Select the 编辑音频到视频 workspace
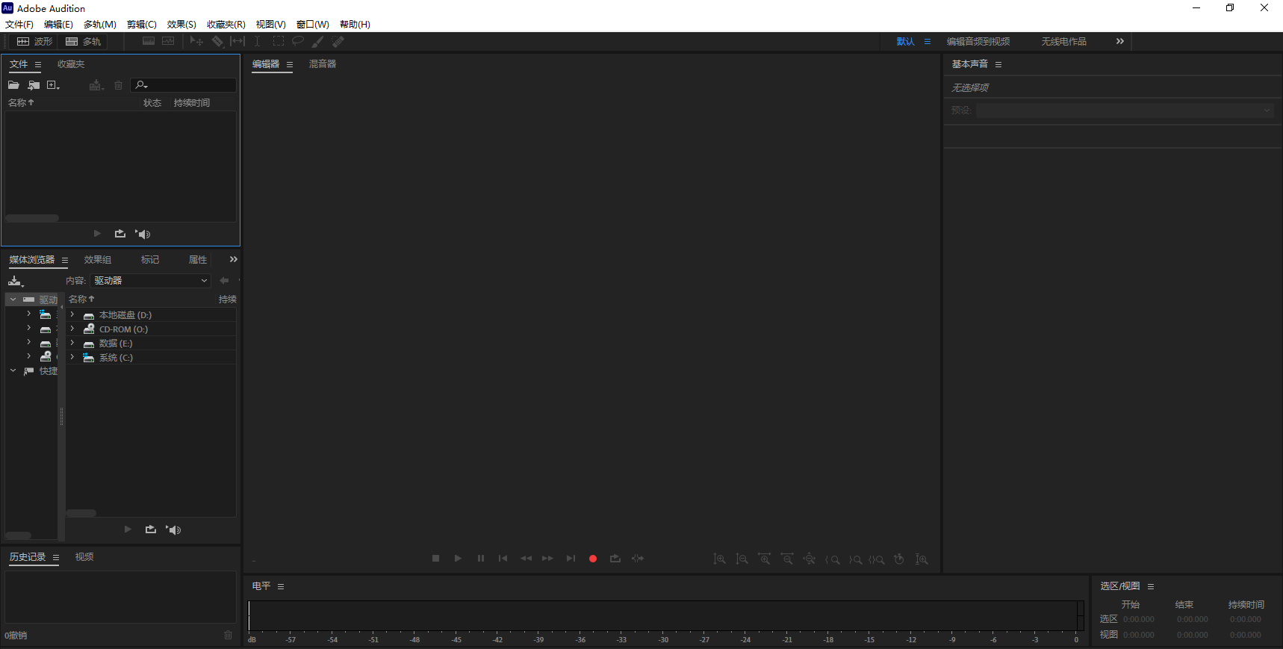The image size is (1283, 649). 978,42
